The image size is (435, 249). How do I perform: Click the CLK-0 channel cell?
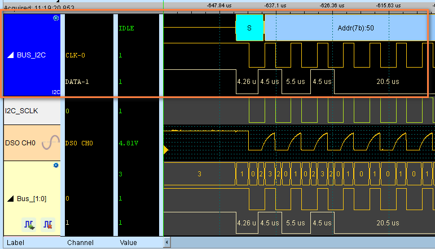[x=75, y=55]
